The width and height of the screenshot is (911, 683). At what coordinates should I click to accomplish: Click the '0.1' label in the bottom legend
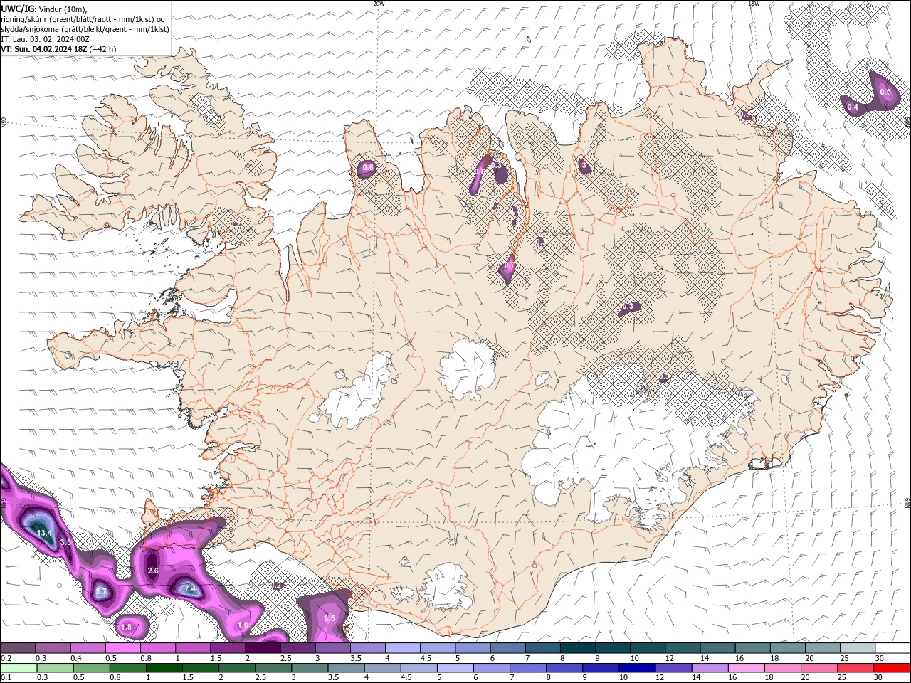[6, 677]
